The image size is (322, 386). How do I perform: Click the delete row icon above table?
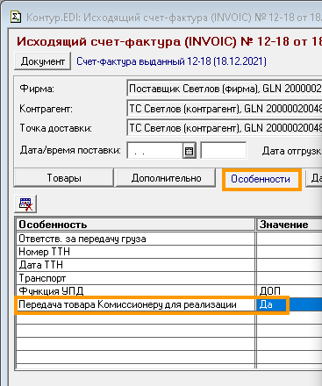25,204
